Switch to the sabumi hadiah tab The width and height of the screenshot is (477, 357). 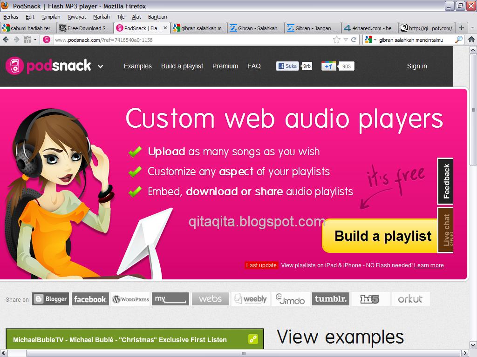tap(28, 28)
